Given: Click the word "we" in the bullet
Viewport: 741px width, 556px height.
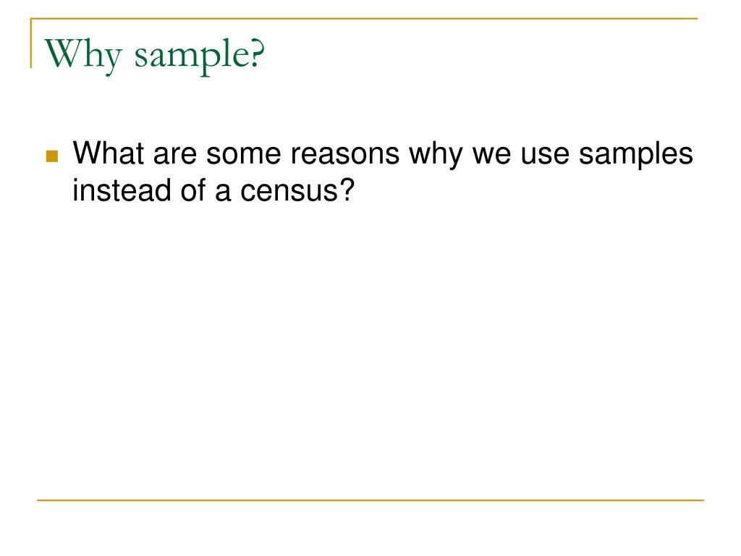Looking at the screenshot, I should pos(491,155).
